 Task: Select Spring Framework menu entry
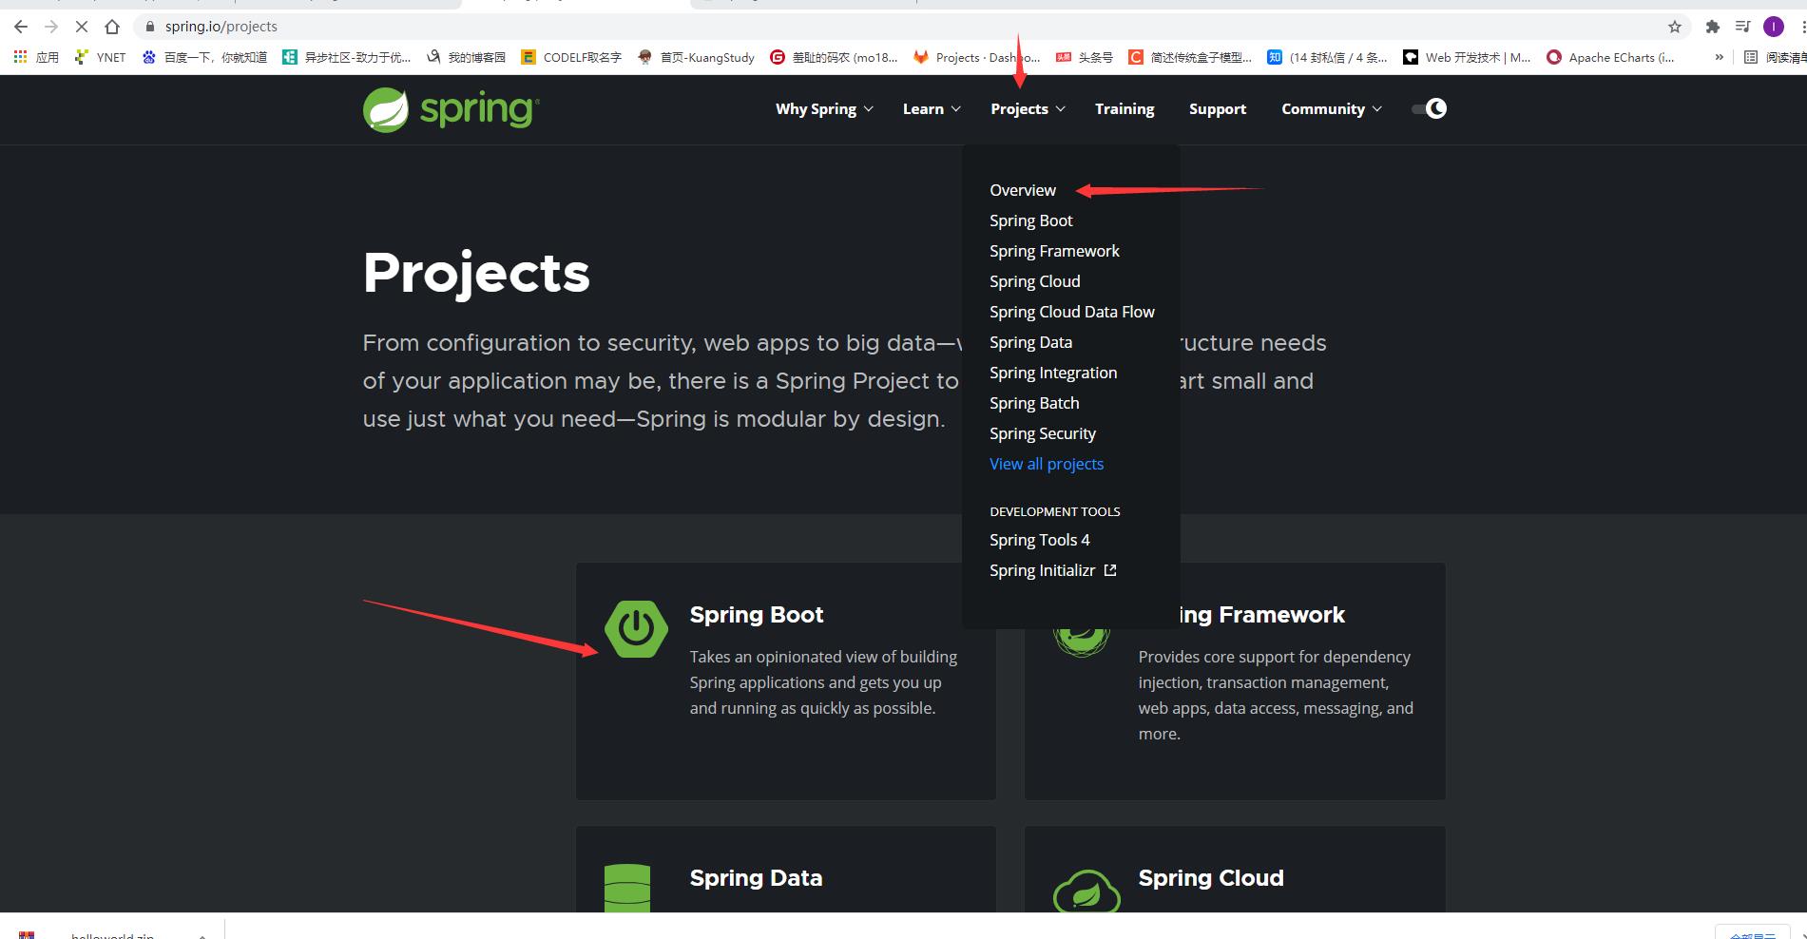tap(1054, 251)
